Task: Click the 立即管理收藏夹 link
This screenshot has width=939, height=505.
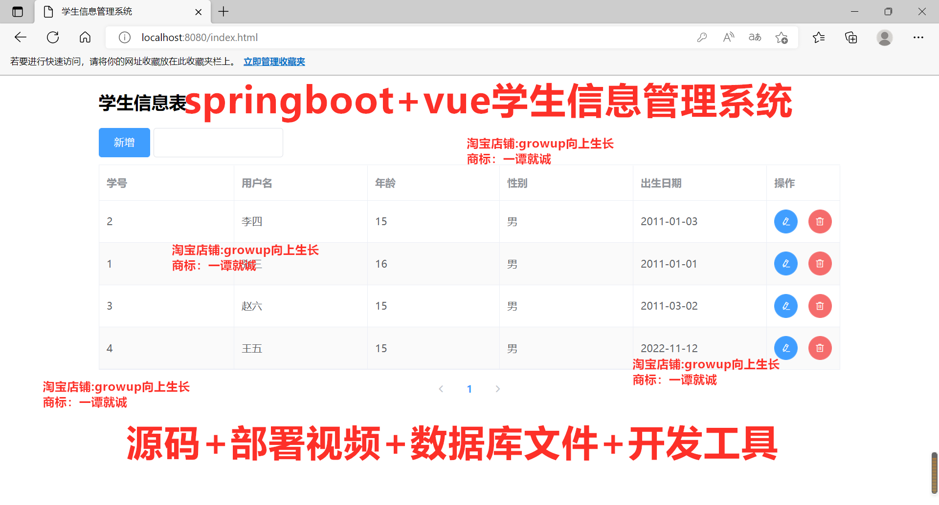Action: 274,62
